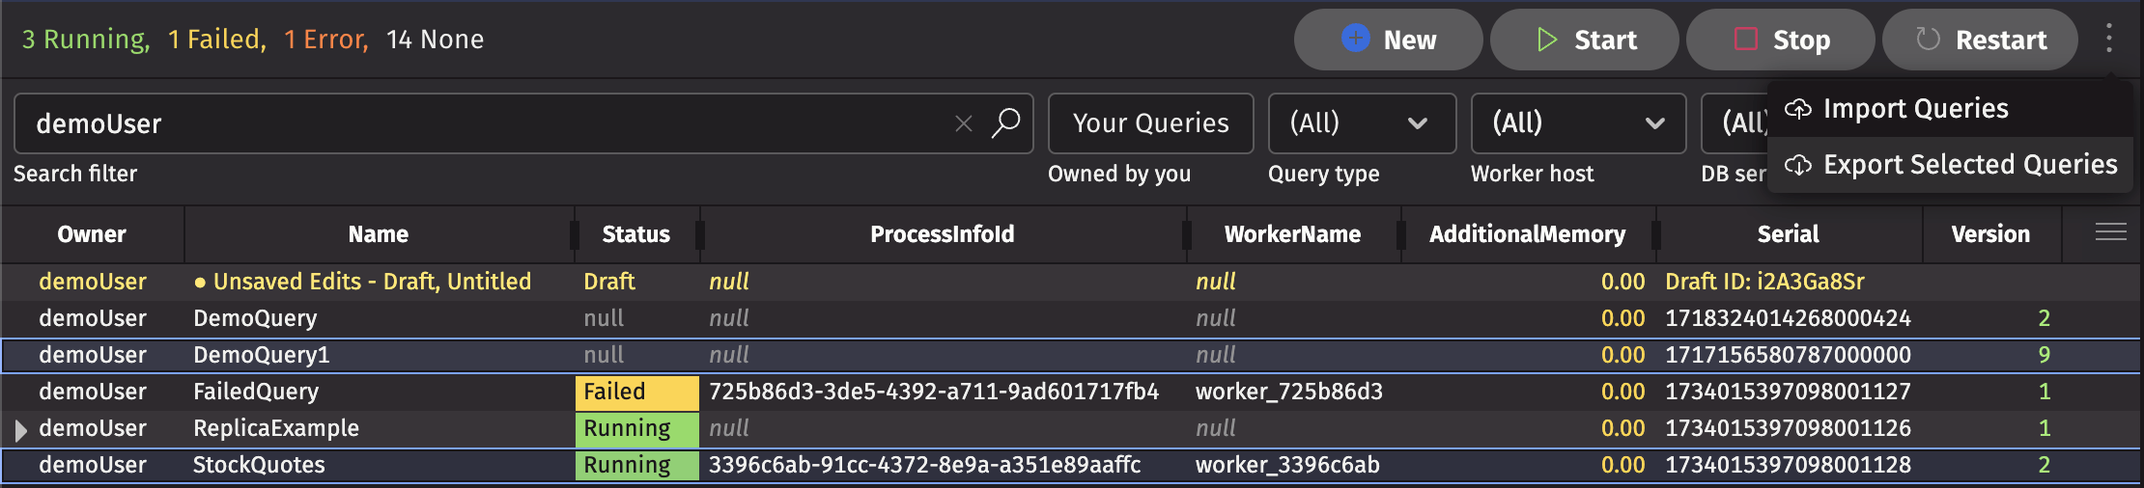The width and height of the screenshot is (2144, 488).
Task: Sort by the Status column header
Action: click(x=635, y=234)
